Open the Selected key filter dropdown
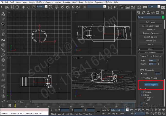 click(127, 110)
